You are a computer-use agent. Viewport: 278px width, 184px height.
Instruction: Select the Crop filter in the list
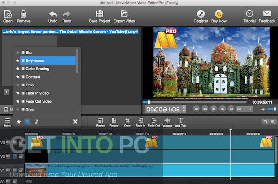[48, 85]
